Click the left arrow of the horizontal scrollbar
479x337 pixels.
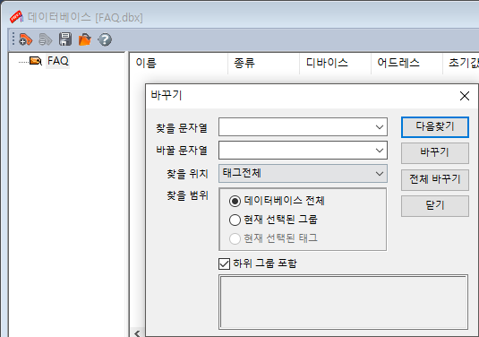137,333
